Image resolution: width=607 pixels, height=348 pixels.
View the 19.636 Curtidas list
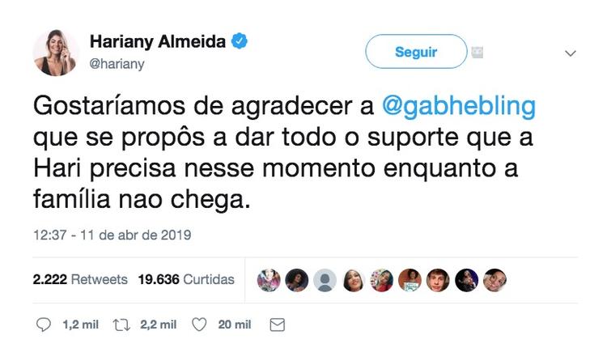point(186,279)
